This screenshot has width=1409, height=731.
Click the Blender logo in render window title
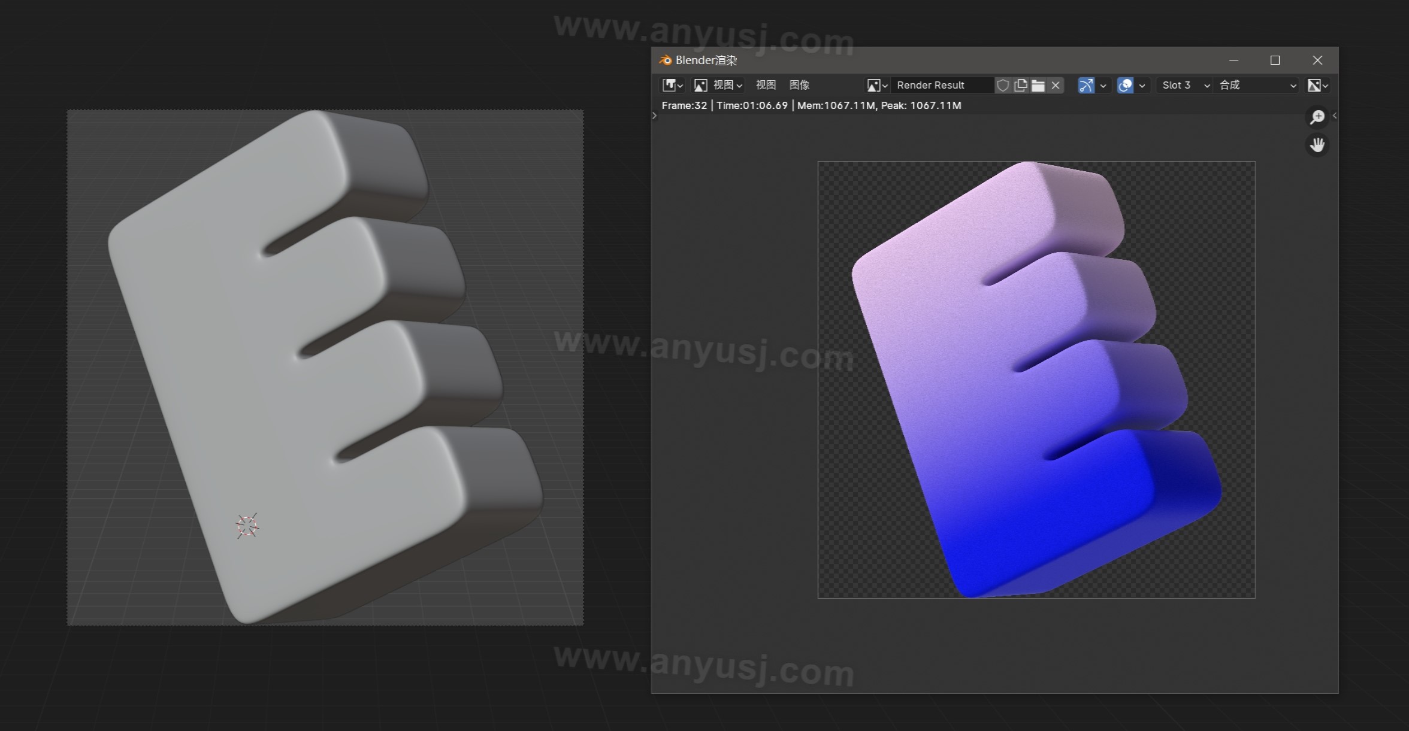coord(665,60)
